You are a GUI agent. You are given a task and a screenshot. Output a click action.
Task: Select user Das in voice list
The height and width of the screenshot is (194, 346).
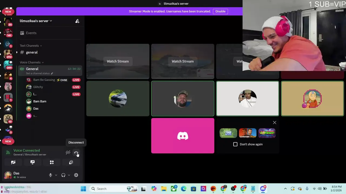click(36, 109)
